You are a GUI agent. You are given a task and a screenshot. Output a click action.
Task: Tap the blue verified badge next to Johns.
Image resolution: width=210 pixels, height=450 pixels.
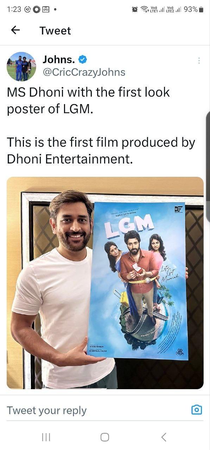pyautogui.click(x=83, y=60)
